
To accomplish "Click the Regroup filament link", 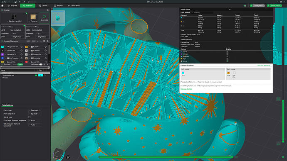I will (x=186, y=89).
